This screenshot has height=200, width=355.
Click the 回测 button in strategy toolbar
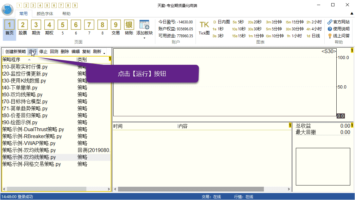point(54,52)
